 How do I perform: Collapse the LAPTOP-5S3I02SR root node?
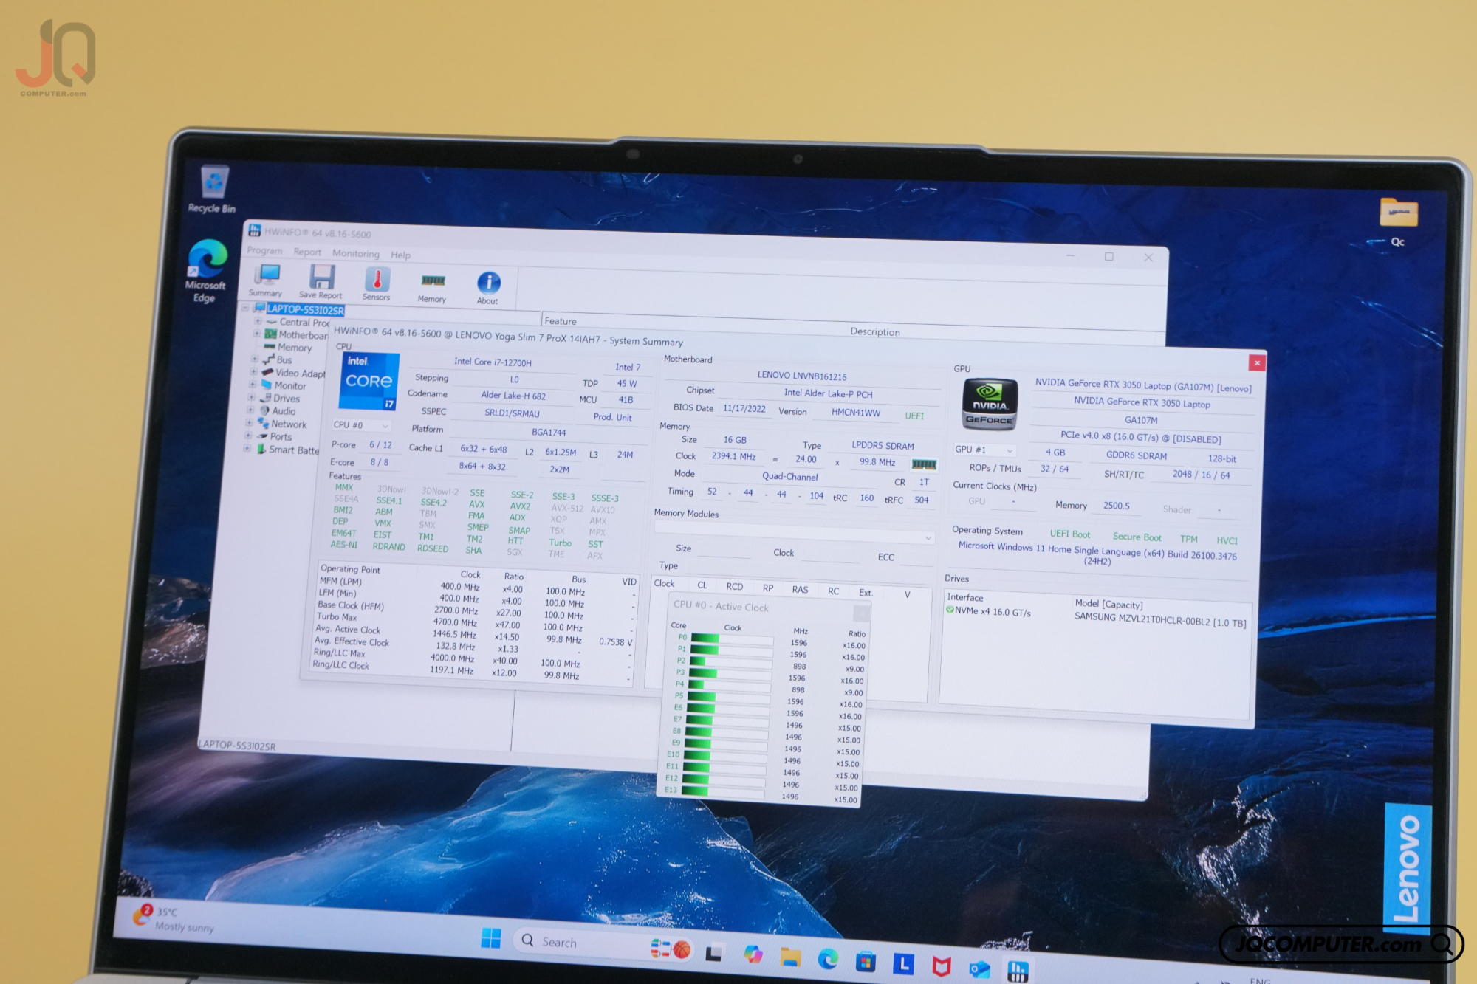246,307
